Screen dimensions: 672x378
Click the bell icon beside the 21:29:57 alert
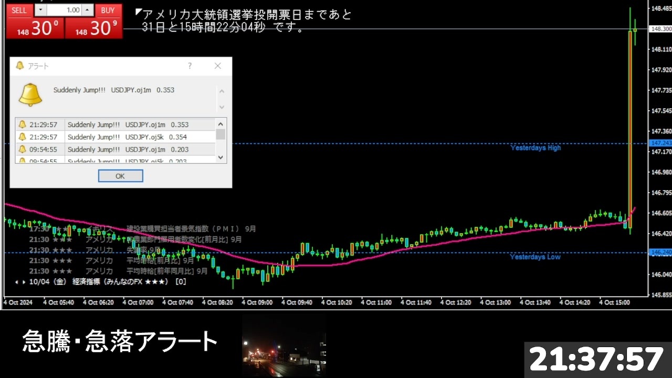22,124
